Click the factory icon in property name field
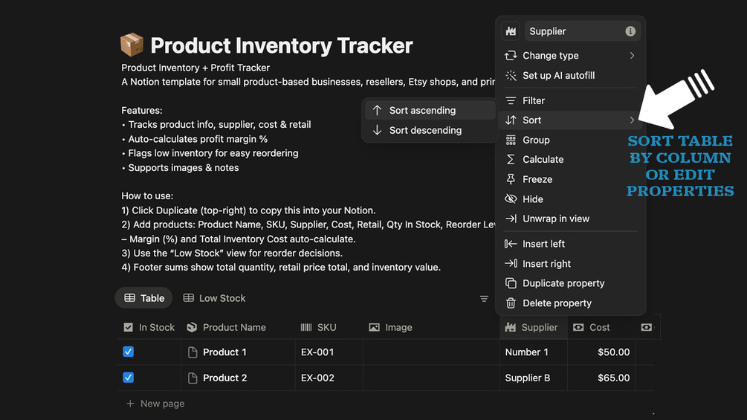Viewport: 747px width, 420px height. pyautogui.click(x=511, y=31)
